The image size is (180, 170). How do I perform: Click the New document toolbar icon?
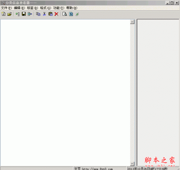point(3,14)
